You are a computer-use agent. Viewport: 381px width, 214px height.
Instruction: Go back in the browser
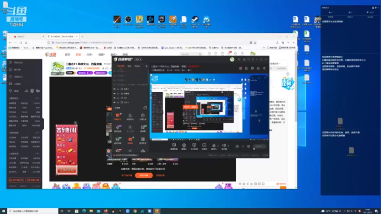point(10,43)
